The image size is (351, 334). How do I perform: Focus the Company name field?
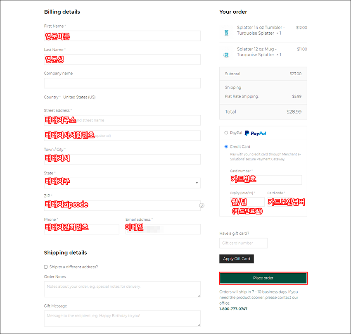point(122,83)
